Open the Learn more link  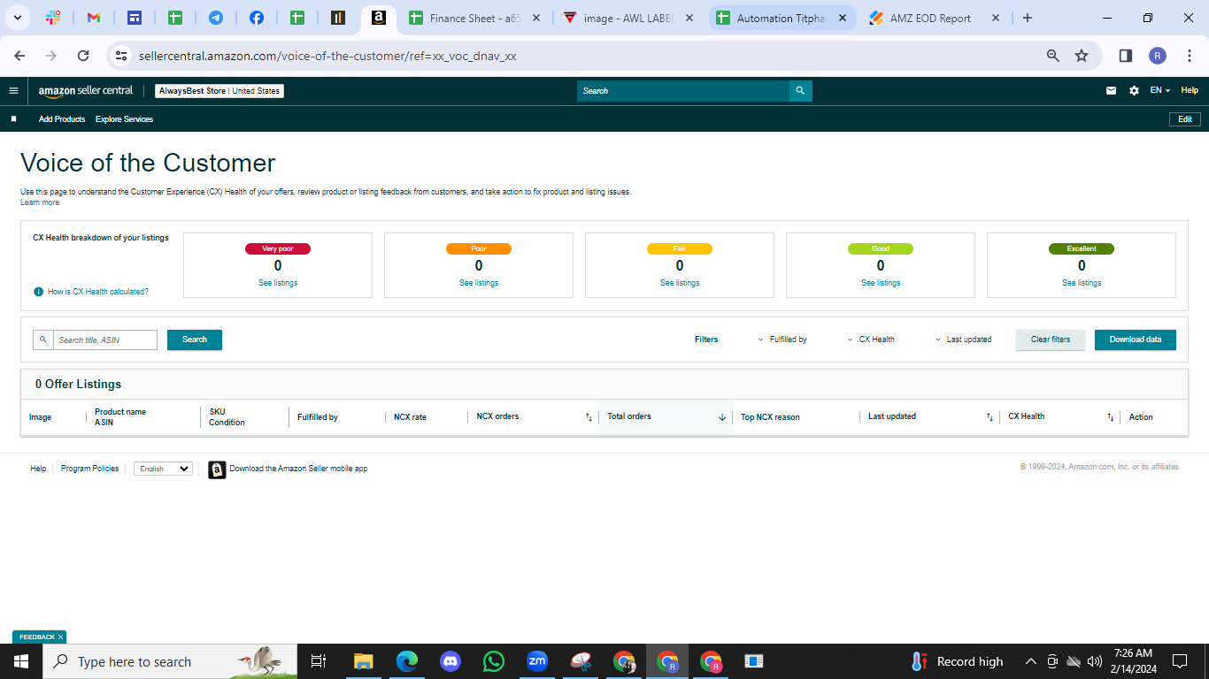pos(40,202)
